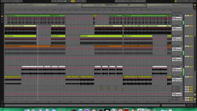Collapse the 10 Audio track with its triangle

click(173, 36)
